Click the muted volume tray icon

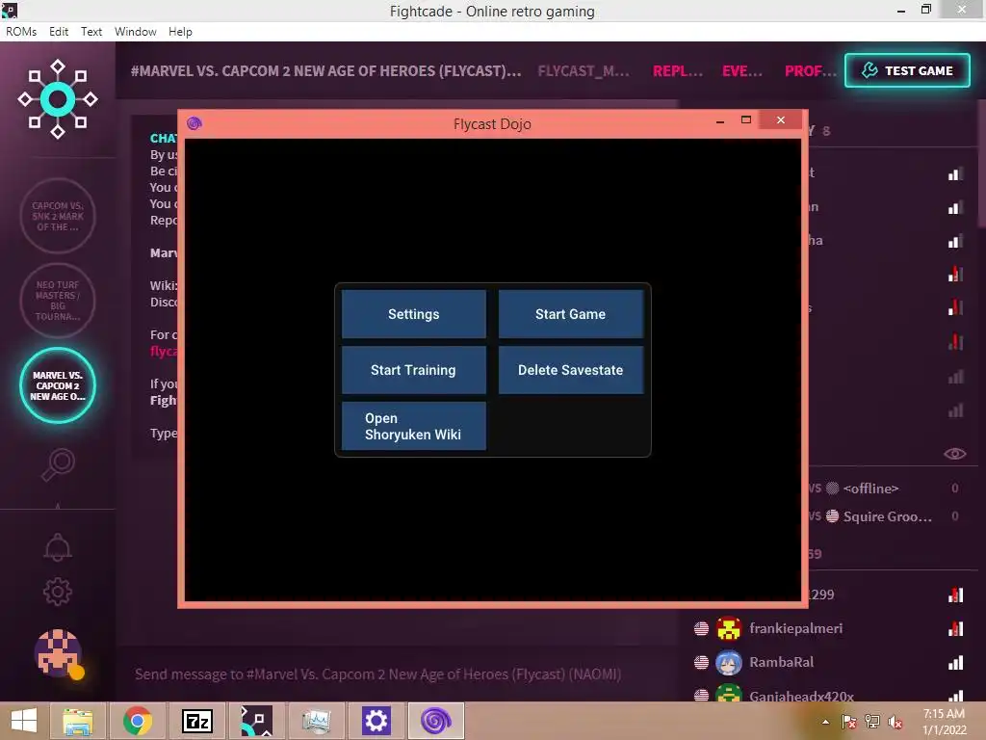pyautogui.click(x=895, y=722)
